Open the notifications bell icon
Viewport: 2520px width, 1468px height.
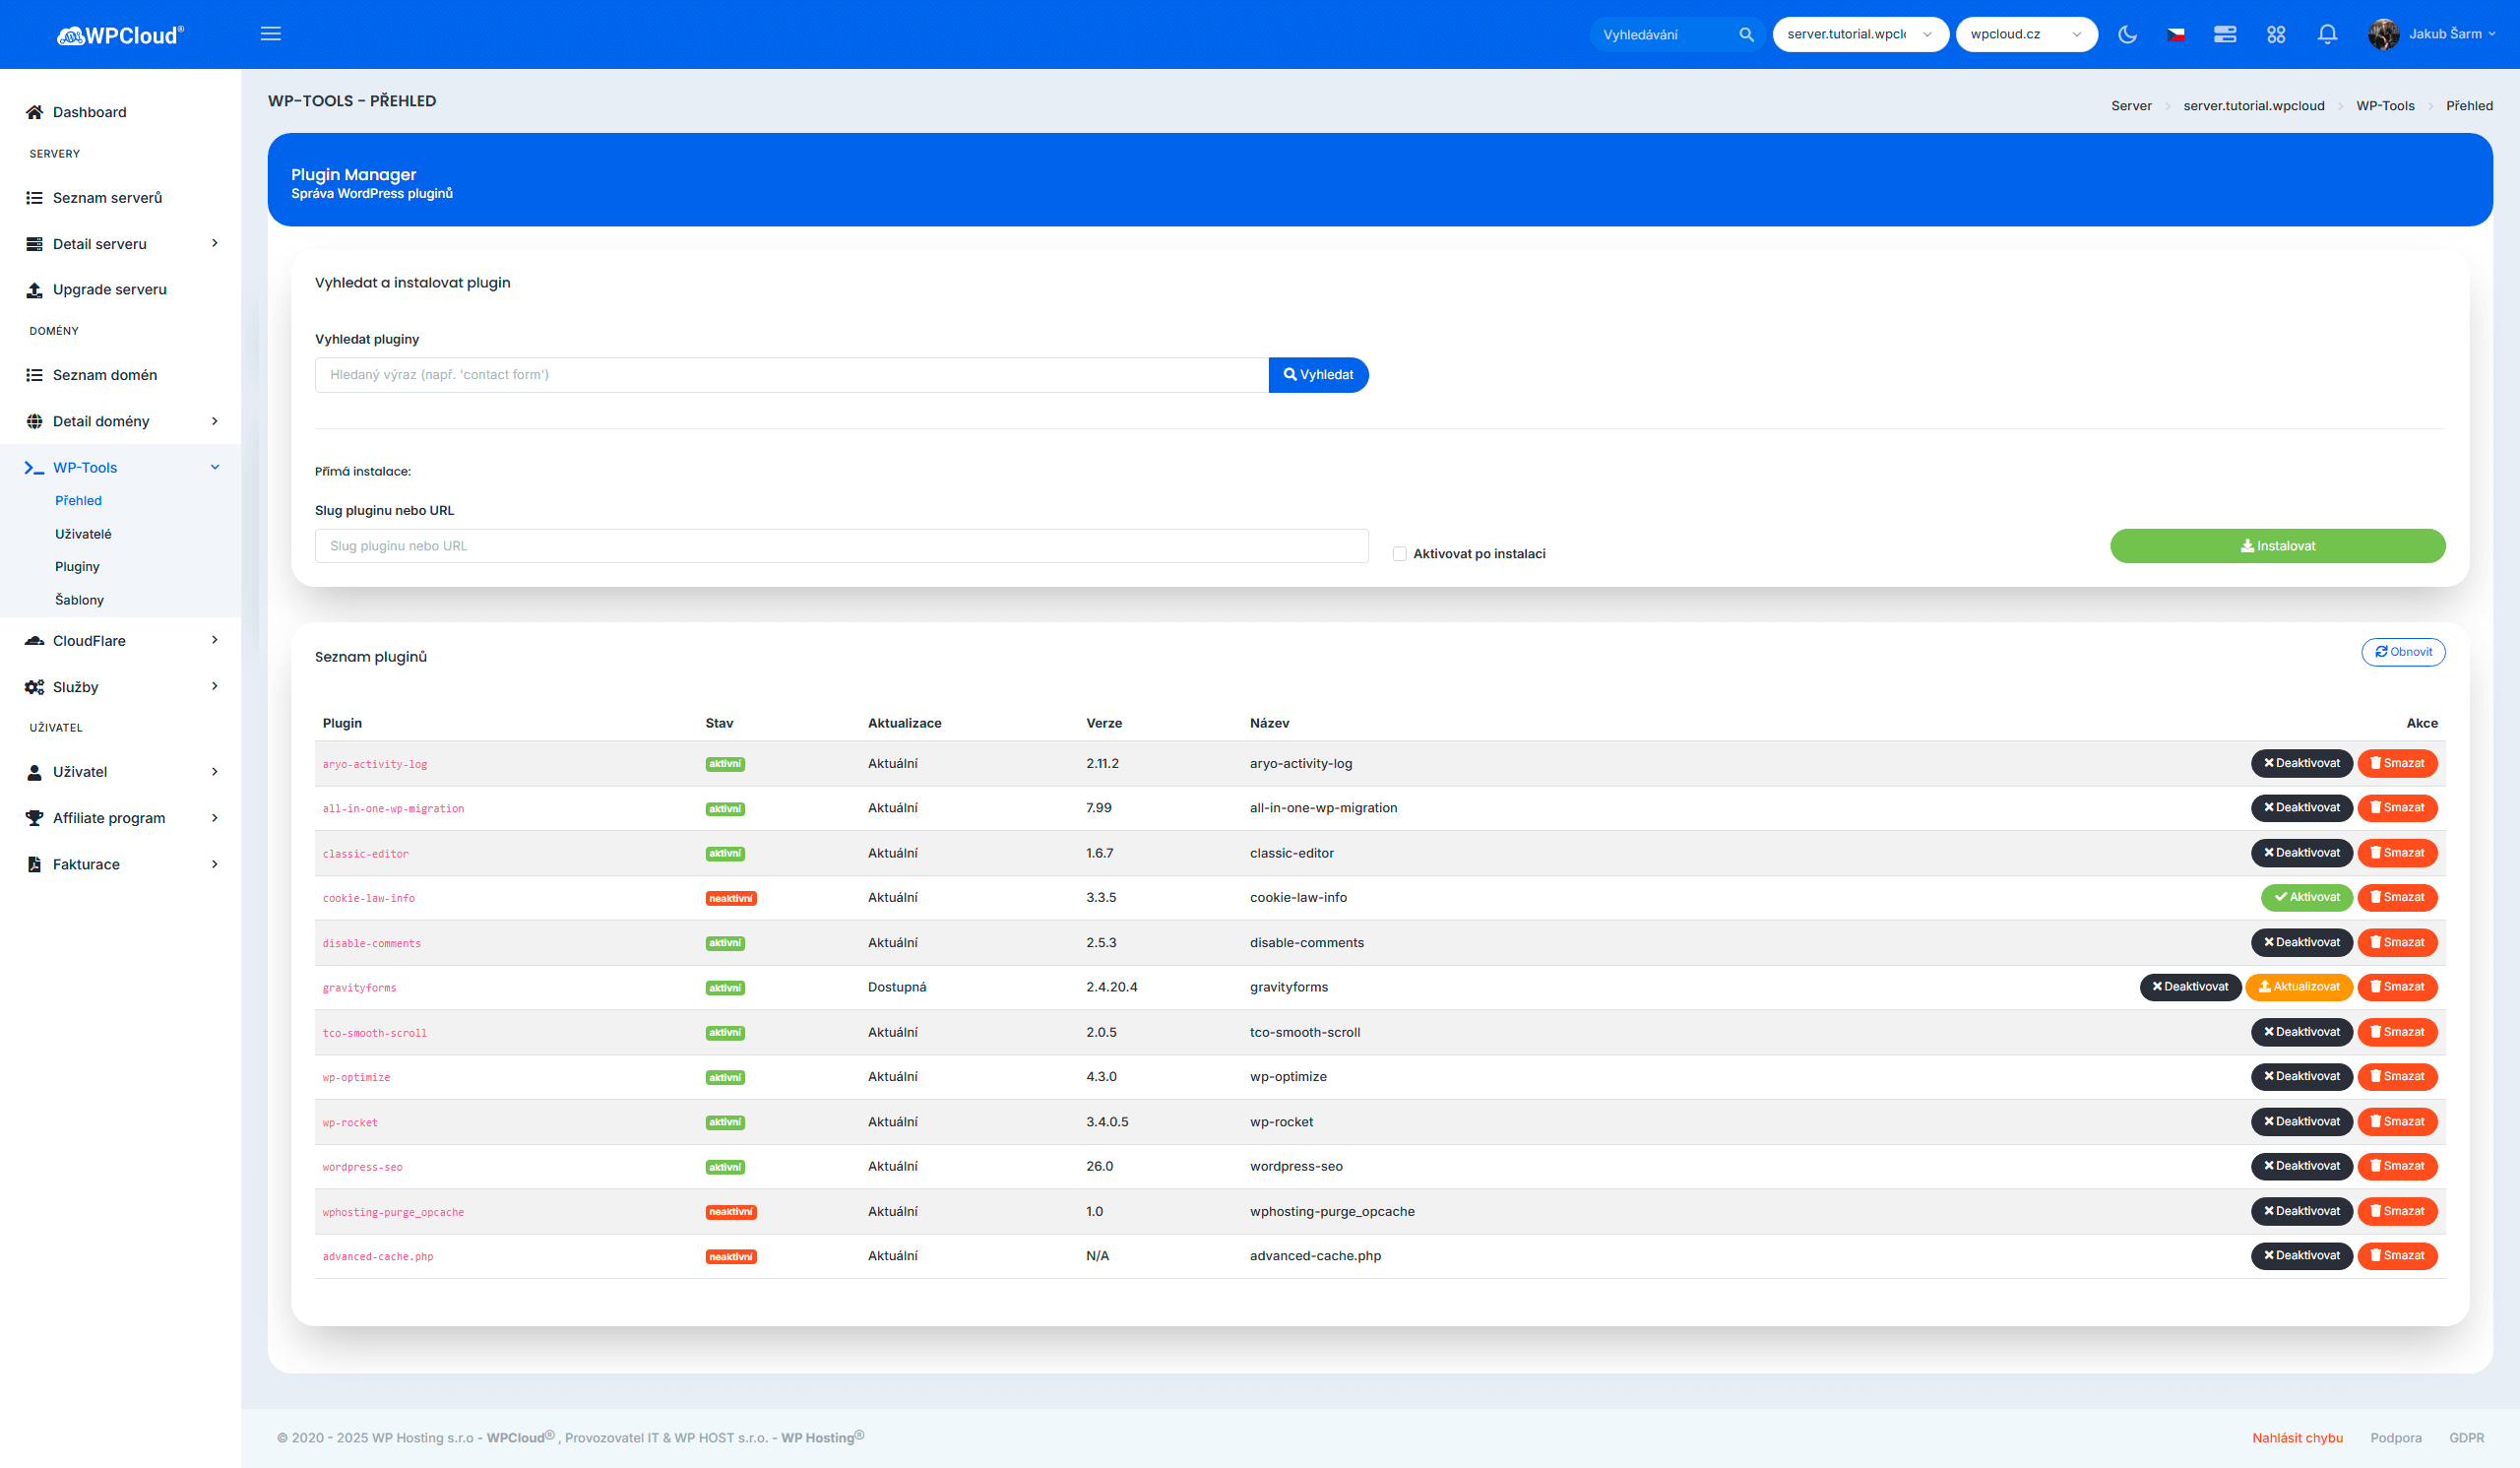2327,34
